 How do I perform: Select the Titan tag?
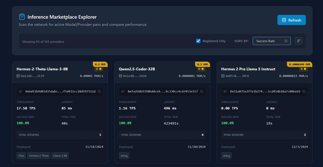pyautogui.click(x=21, y=156)
